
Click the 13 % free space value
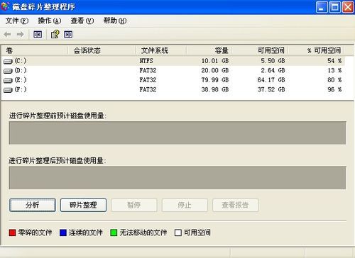click(x=334, y=70)
